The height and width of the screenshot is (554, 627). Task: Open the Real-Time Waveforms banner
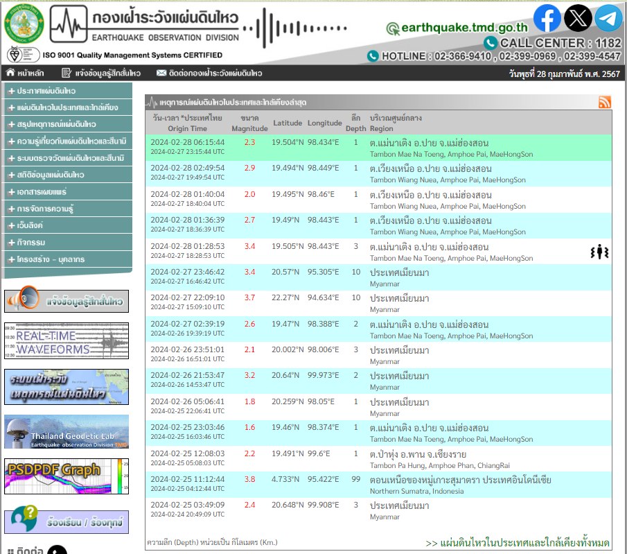point(67,341)
